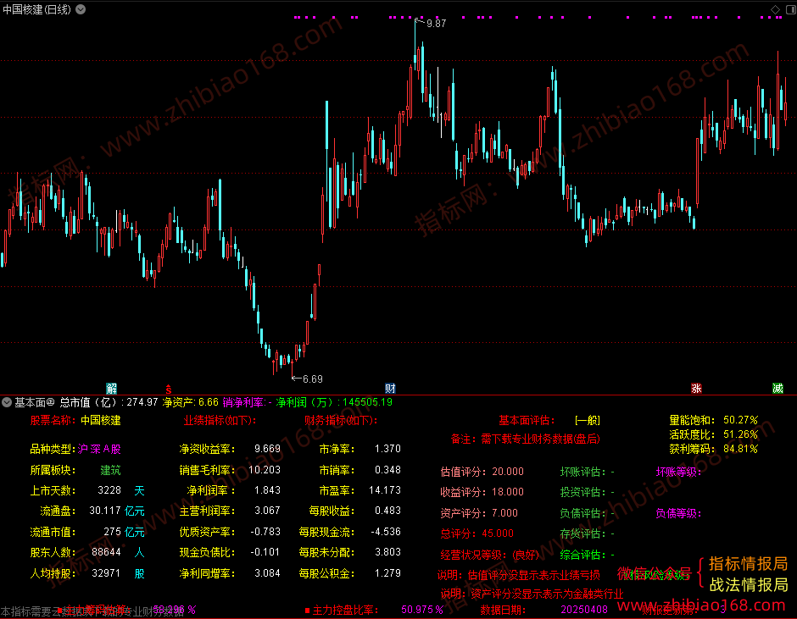Click the 流通盘 value 30.117
Image resolution: width=797 pixels, height=619 pixels.
(105, 511)
